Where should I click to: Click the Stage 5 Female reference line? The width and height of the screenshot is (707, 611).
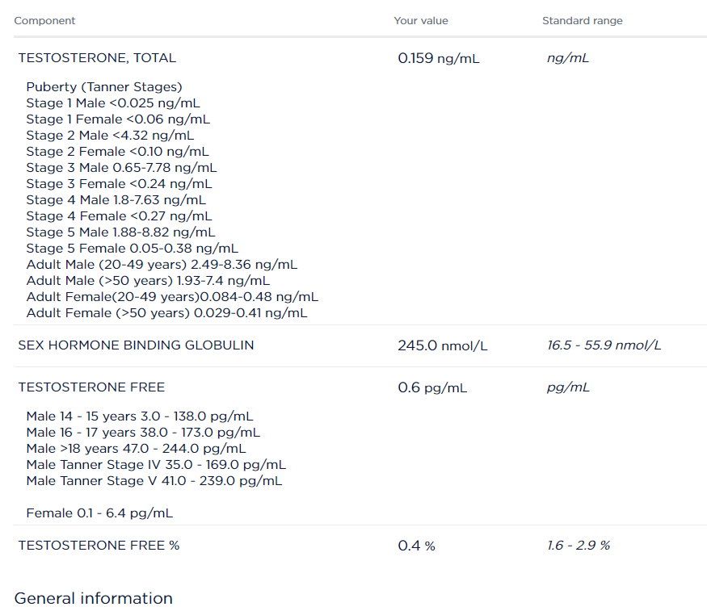[x=132, y=249]
